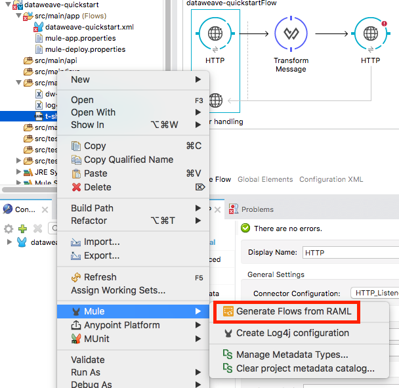Viewport: 399px width, 388px height.
Task: Click the Display Name input field
Action: [348, 252]
